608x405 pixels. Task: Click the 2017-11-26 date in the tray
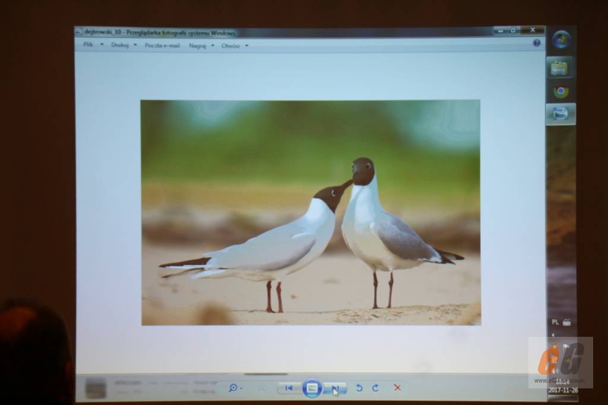click(563, 390)
